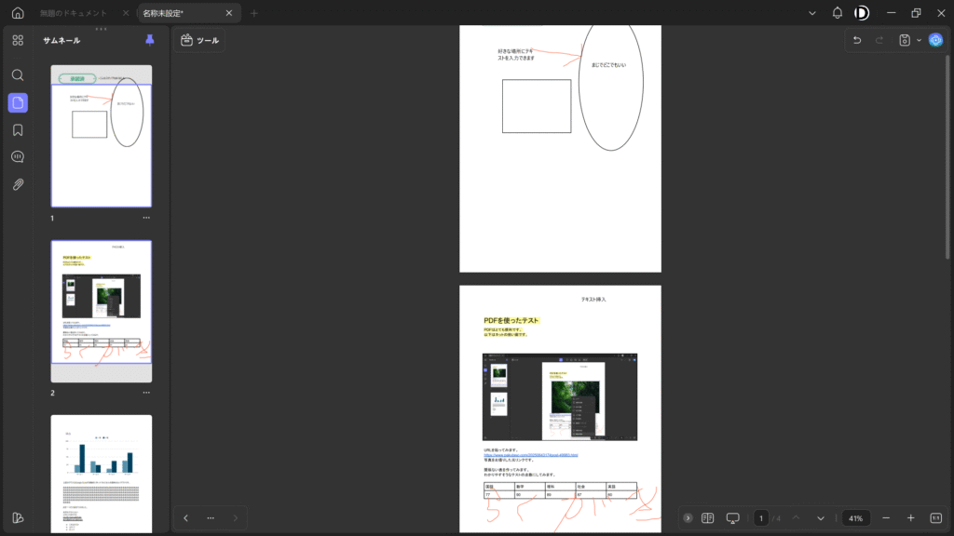954x536 pixels.
Task: Launch the AI assistant icon
Action: coord(935,40)
